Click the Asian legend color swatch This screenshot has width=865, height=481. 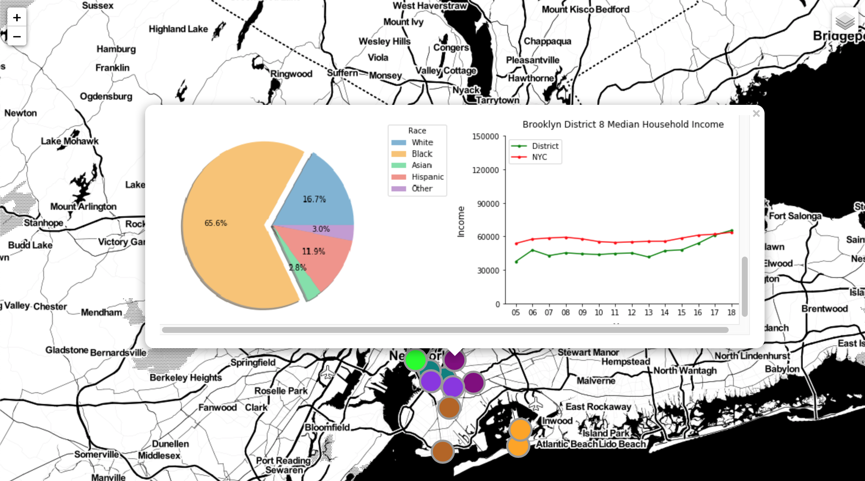398,165
